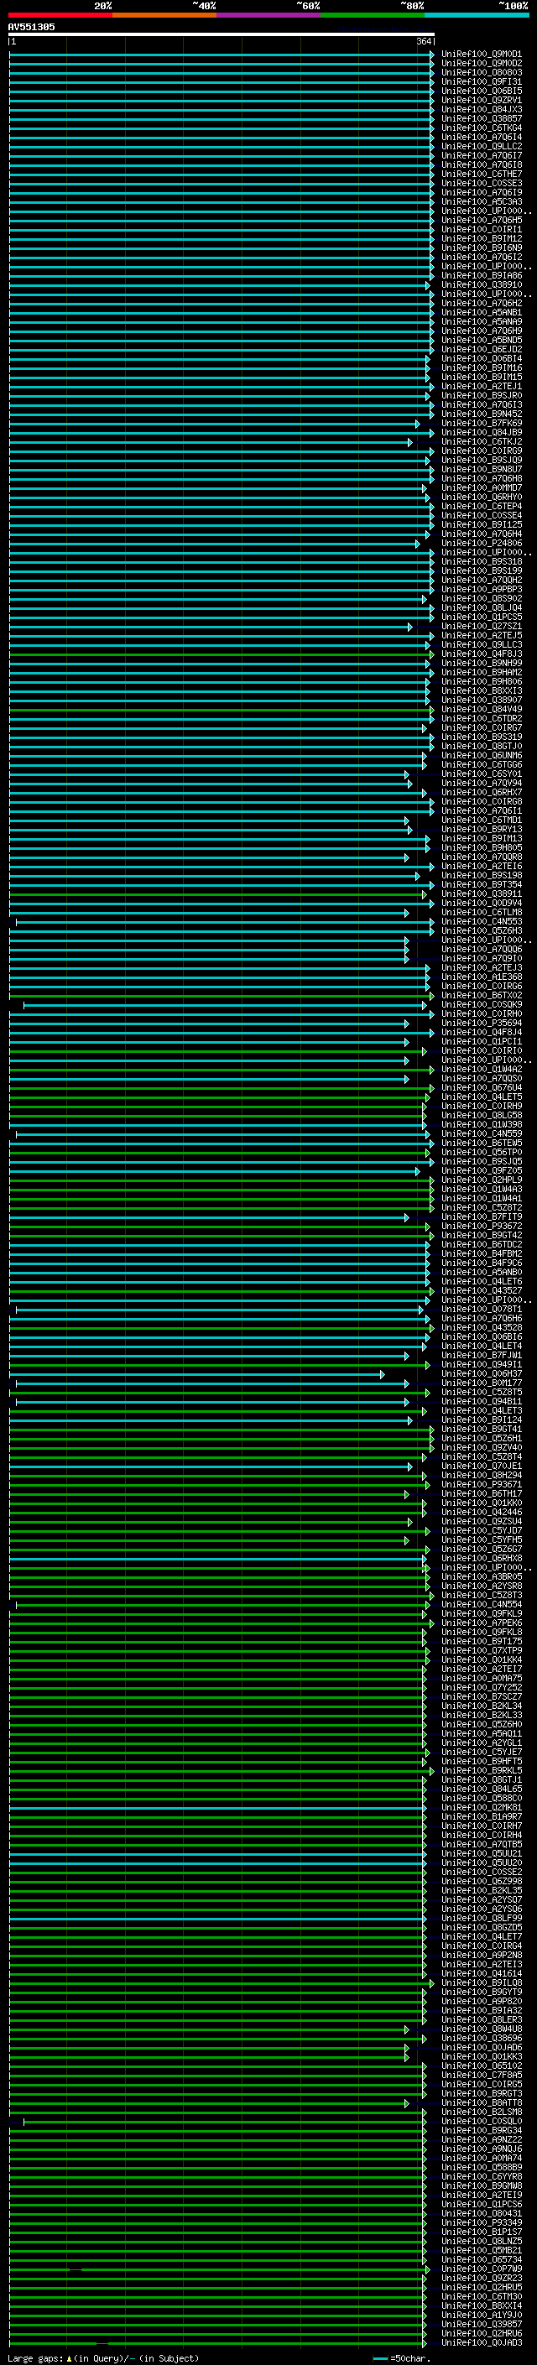
Task: Select label UniRef100_A5C3A3
Action: click(482, 202)
